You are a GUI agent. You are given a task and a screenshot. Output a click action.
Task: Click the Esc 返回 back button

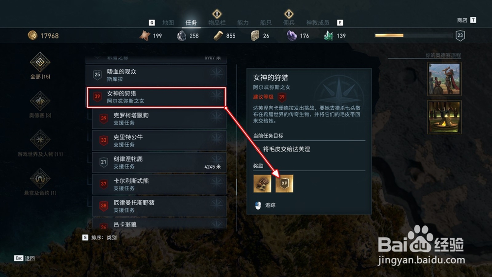tap(25, 258)
